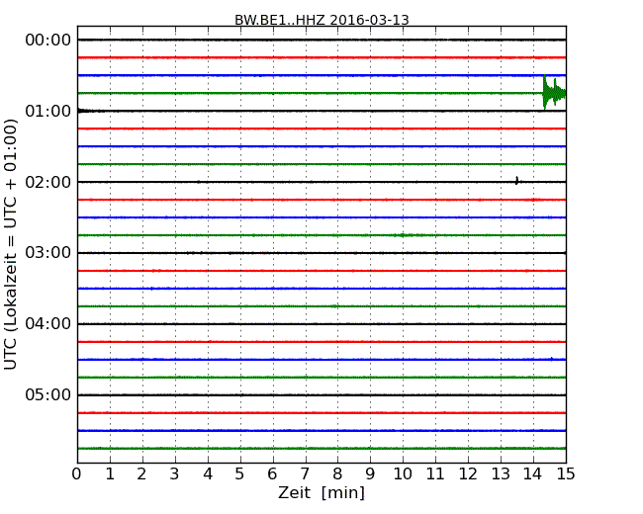Screen dimensions: 643x514
Task: Click the 04:00 time label
Action: [48, 324]
